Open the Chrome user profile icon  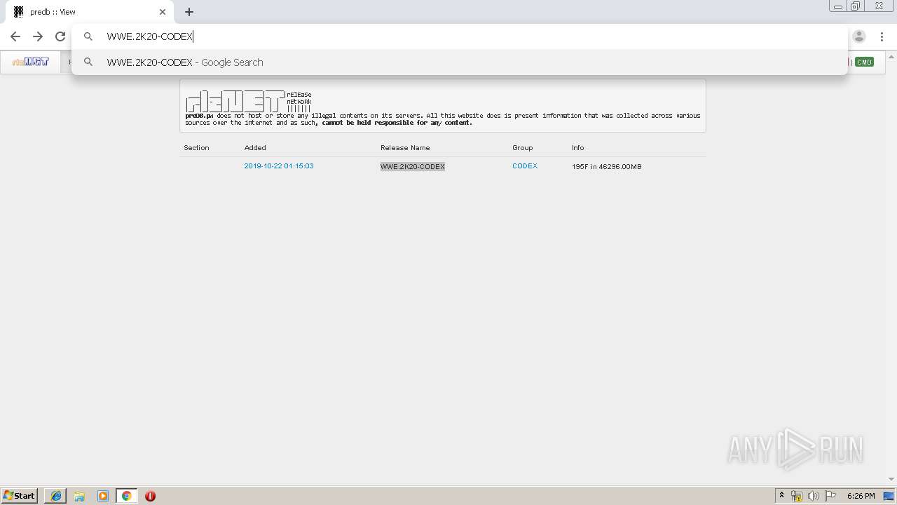coord(859,36)
